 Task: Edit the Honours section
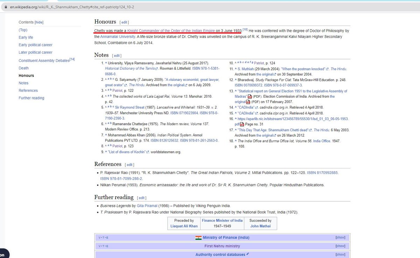click(125, 22)
